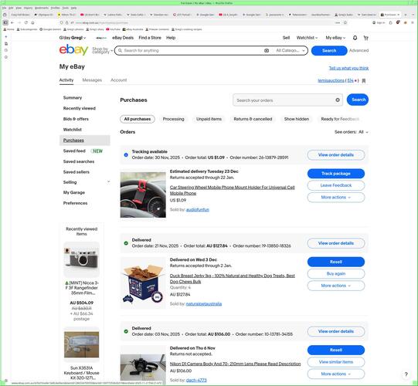Toggle the Firefox sidebar button

(5, 22)
